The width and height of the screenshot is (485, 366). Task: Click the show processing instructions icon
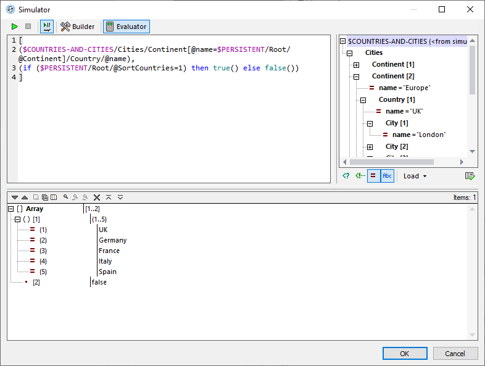pos(346,176)
